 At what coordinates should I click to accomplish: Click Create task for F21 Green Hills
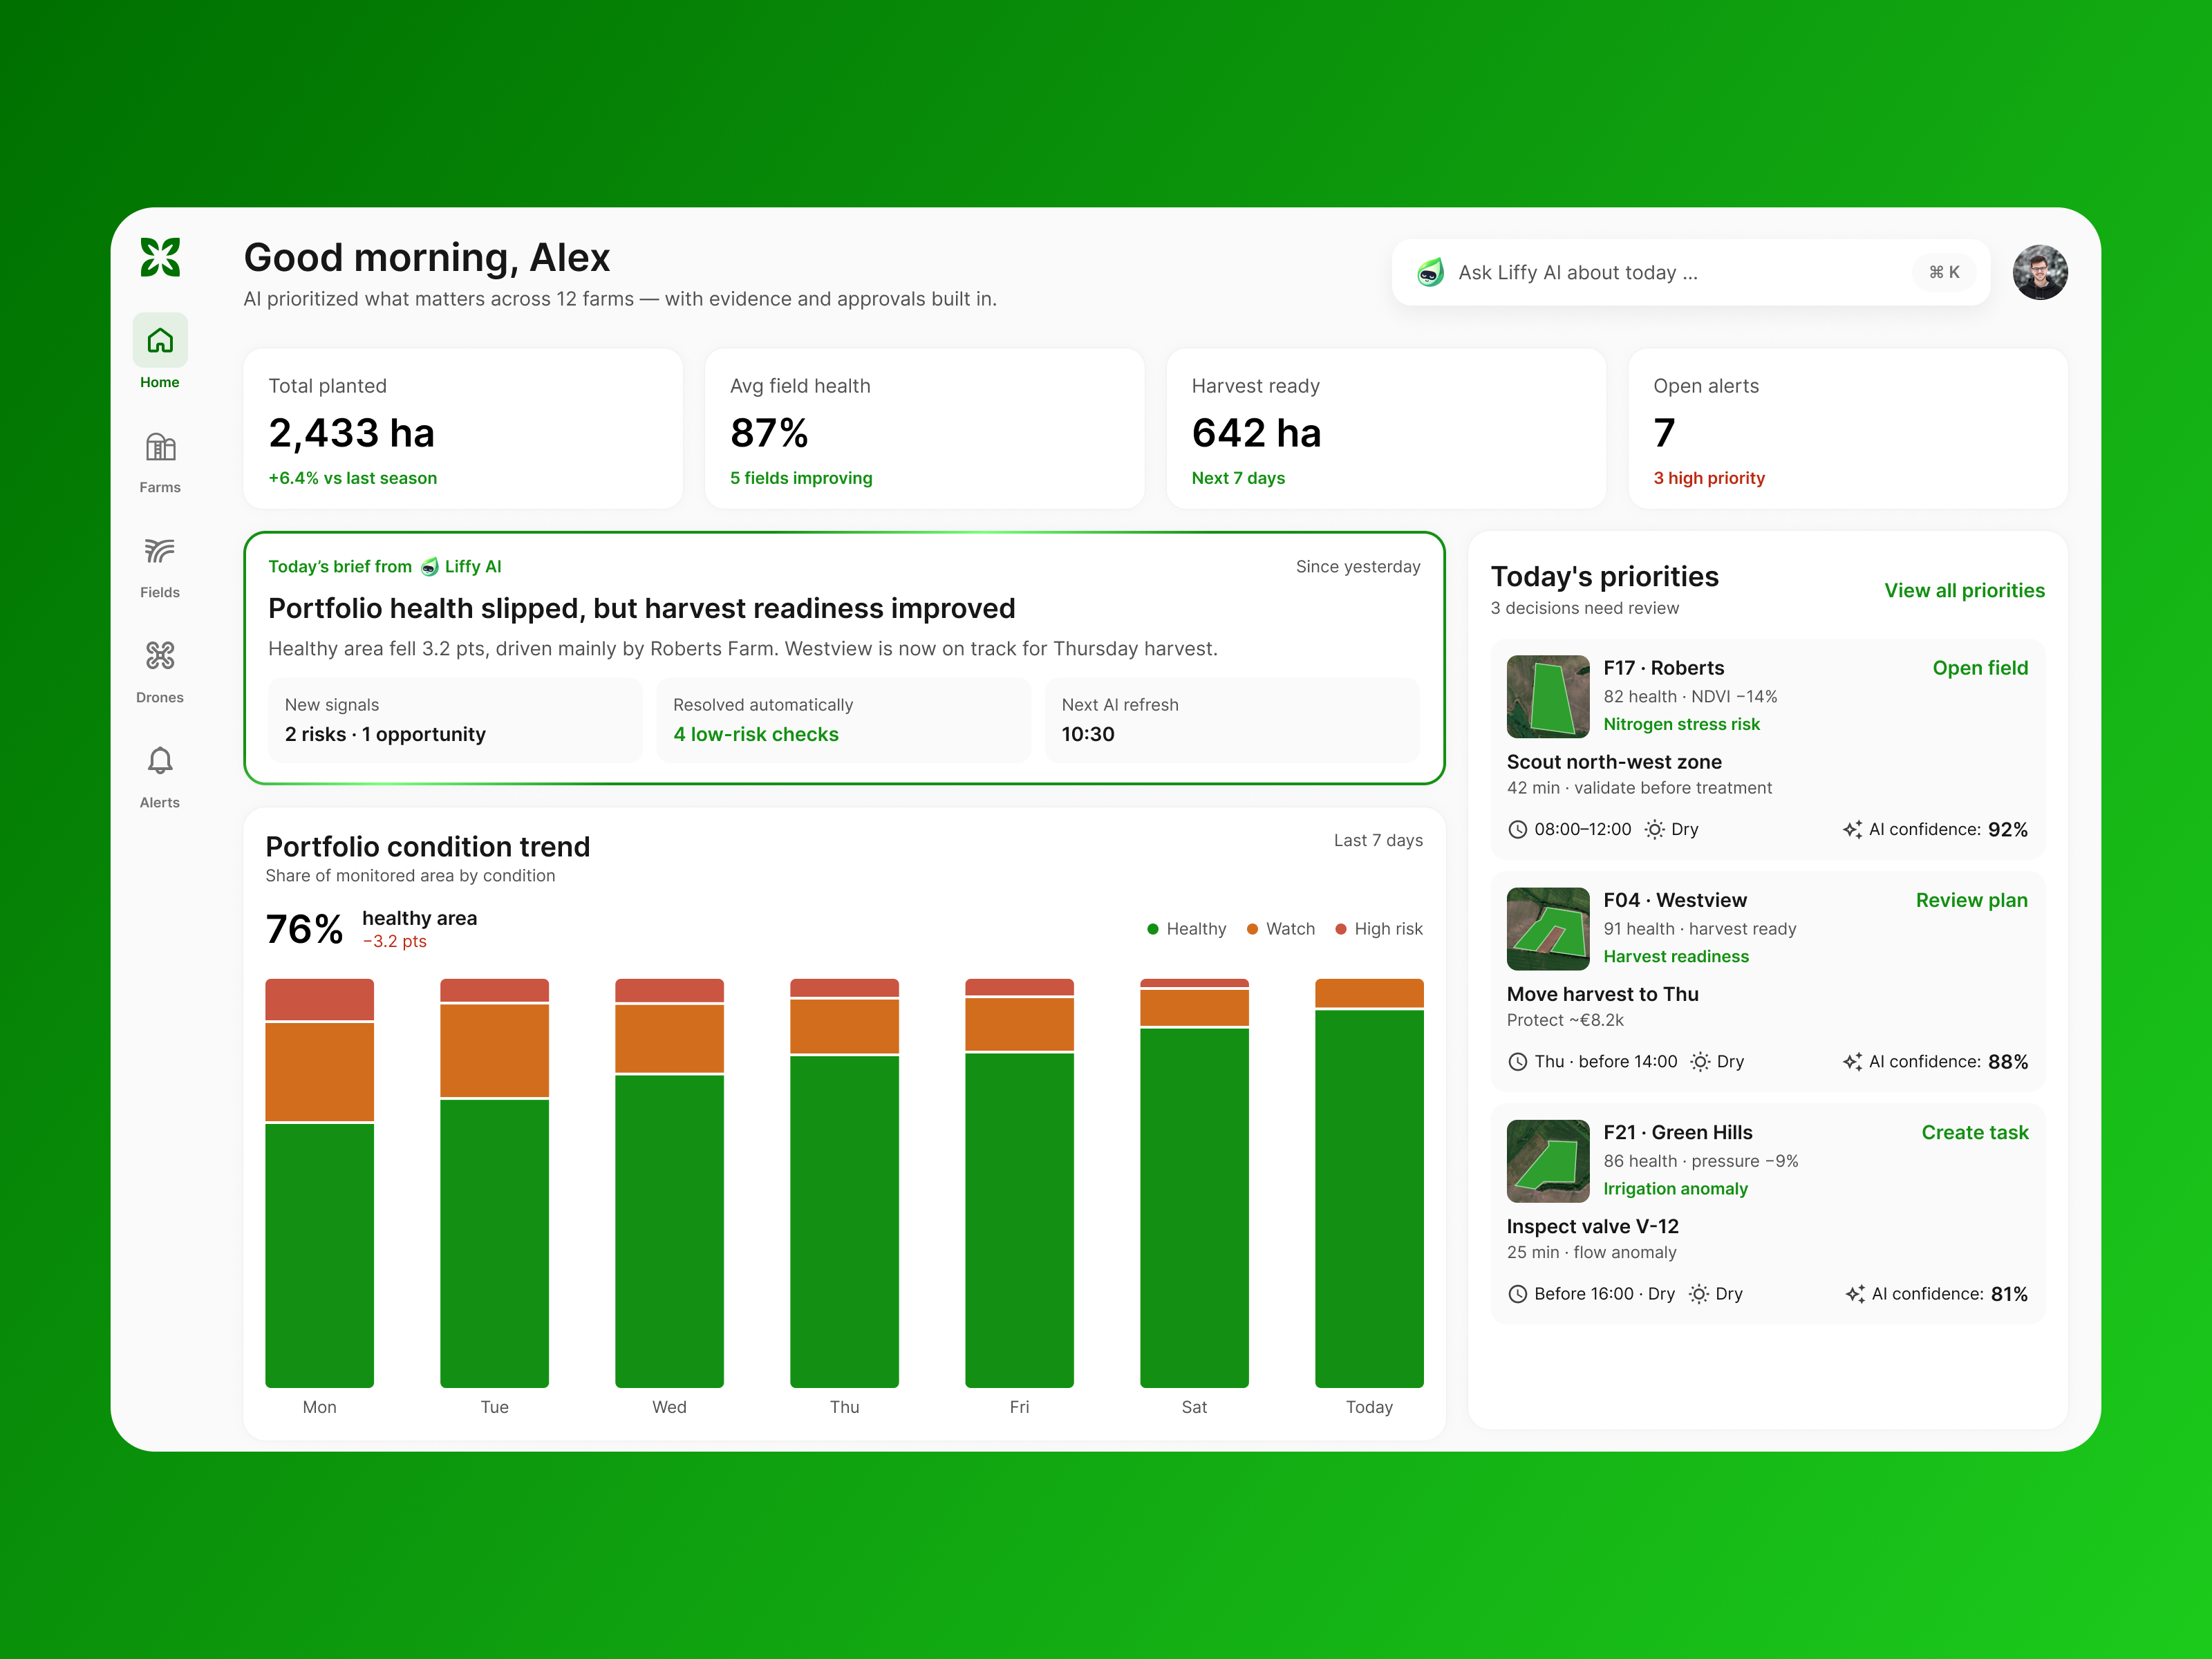(1974, 1132)
